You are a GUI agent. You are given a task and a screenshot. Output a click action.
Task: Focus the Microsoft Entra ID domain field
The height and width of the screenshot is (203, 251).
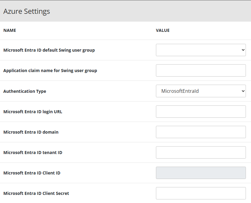tap(201, 132)
